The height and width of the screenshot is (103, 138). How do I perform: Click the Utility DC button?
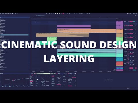point(65,86)
